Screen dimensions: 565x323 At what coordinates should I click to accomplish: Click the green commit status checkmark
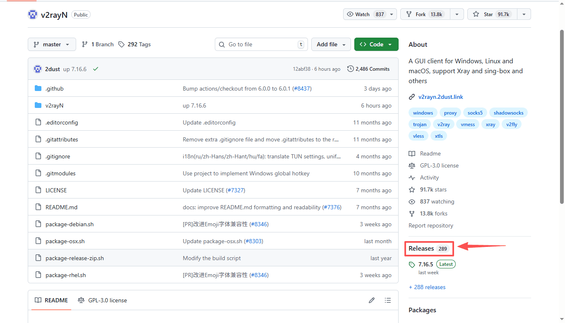click(x=96, y=69)
